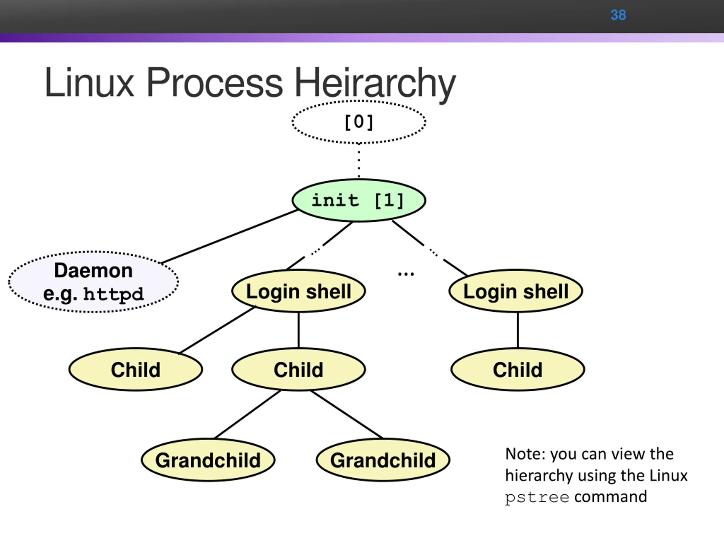Select the middle Child node
The image size is (724, 543).
(298, 370)
